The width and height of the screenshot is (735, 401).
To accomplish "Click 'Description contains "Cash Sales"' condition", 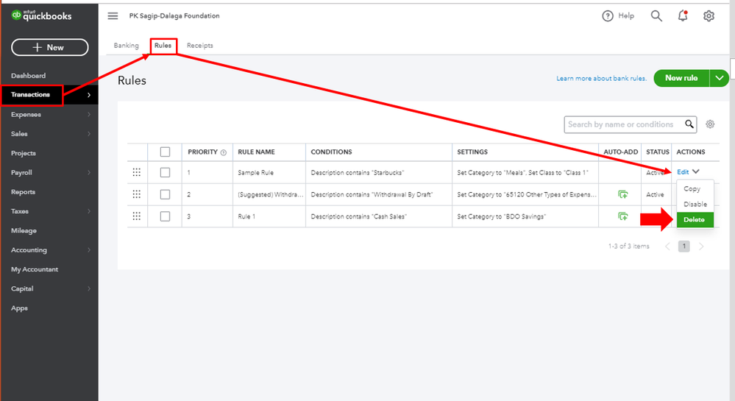I will (358, 216).
